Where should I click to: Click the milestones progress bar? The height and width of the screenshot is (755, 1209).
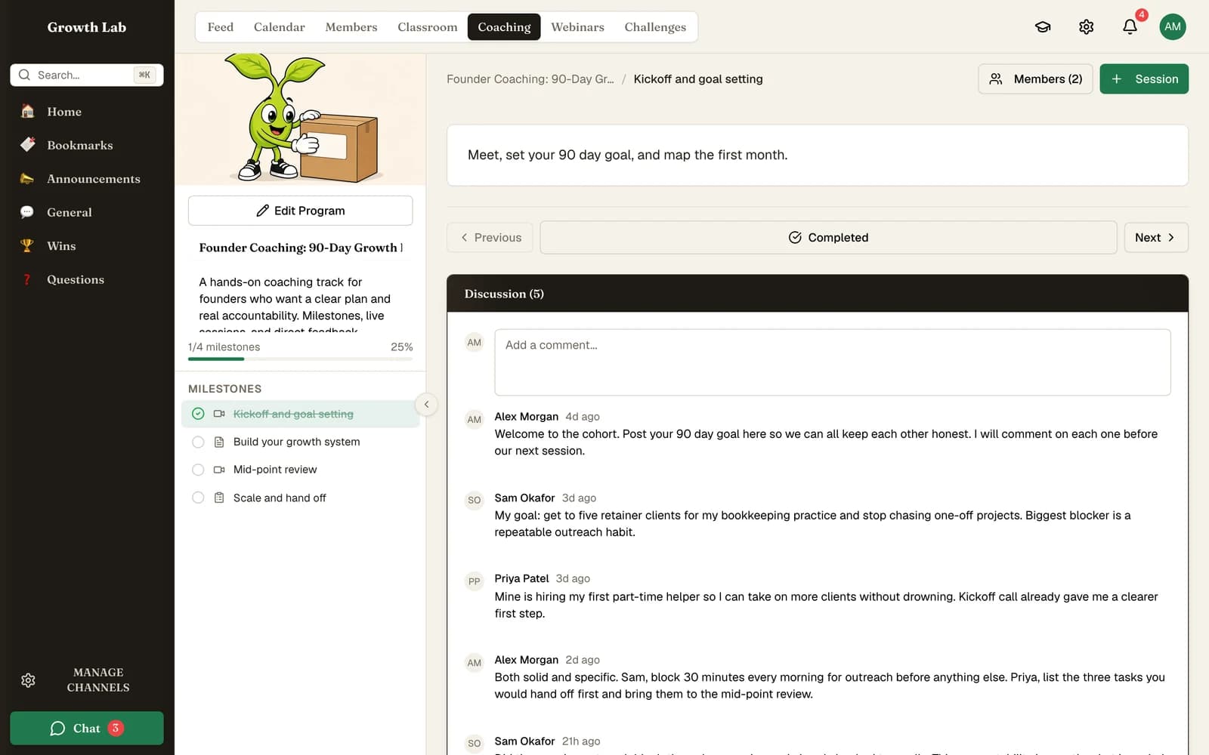[x=300, y=359]
